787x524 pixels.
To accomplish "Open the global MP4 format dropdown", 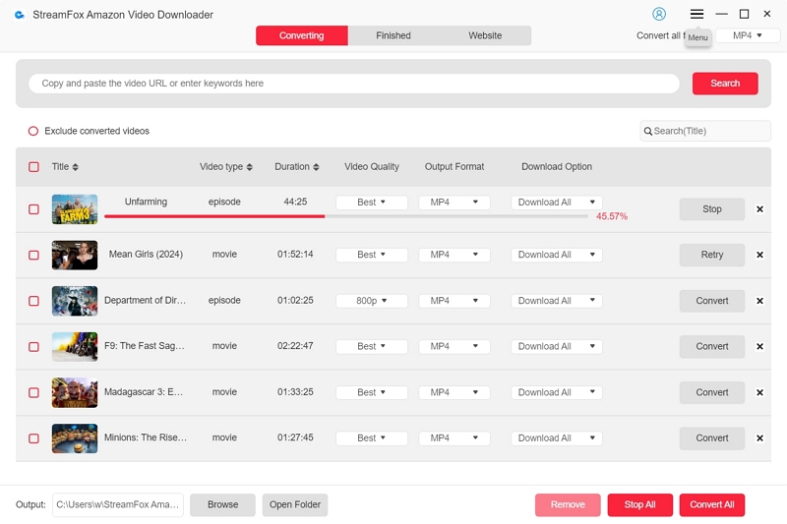I will [x=748, y=35].
